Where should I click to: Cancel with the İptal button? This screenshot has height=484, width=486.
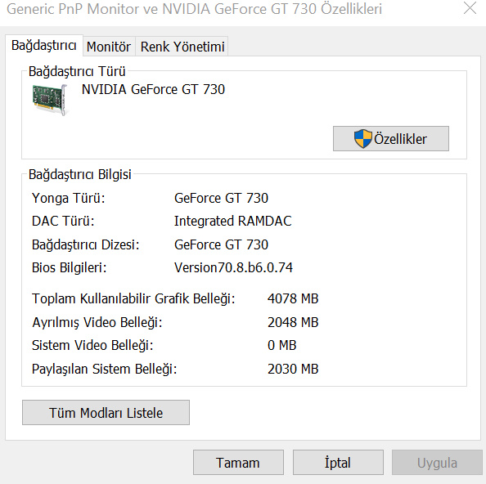[338, 463]
